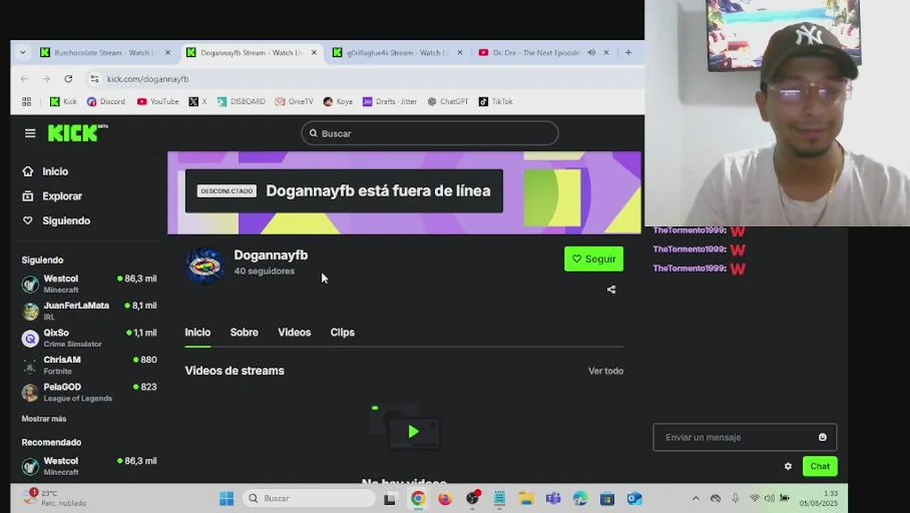The width and height of the screenshot is (910, 513).
Task: Open Westcol channel in Siguiendo list
Action: pos(89,284)
